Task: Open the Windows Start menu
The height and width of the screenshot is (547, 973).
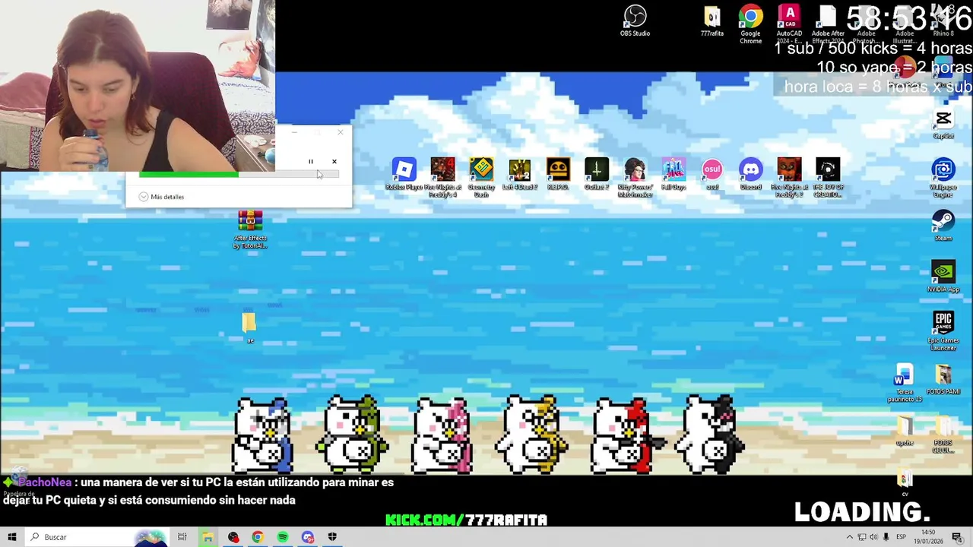Action: pyautogui.click(x=11, y=537)
